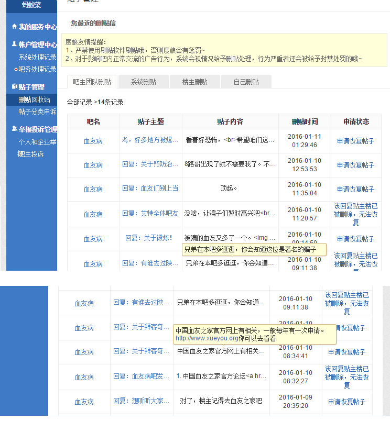390x421 pixels.
Task: Select the 自己删贴 tab
Action: click(x=246, y=82)
